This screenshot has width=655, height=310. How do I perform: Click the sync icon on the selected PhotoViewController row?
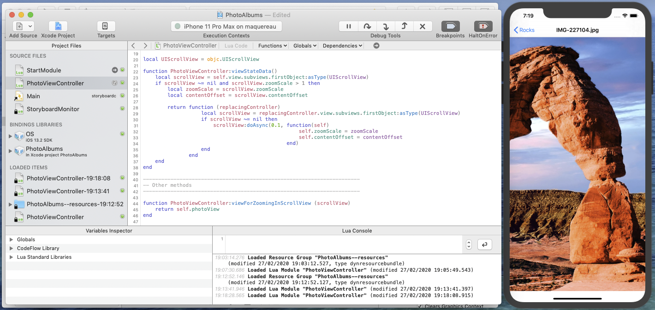(115, 83)
